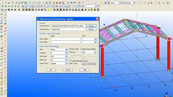This screenshot has height=97, width=173.
Task: Open the Outer Profile Color dropdown
Action: coord(95,39)
